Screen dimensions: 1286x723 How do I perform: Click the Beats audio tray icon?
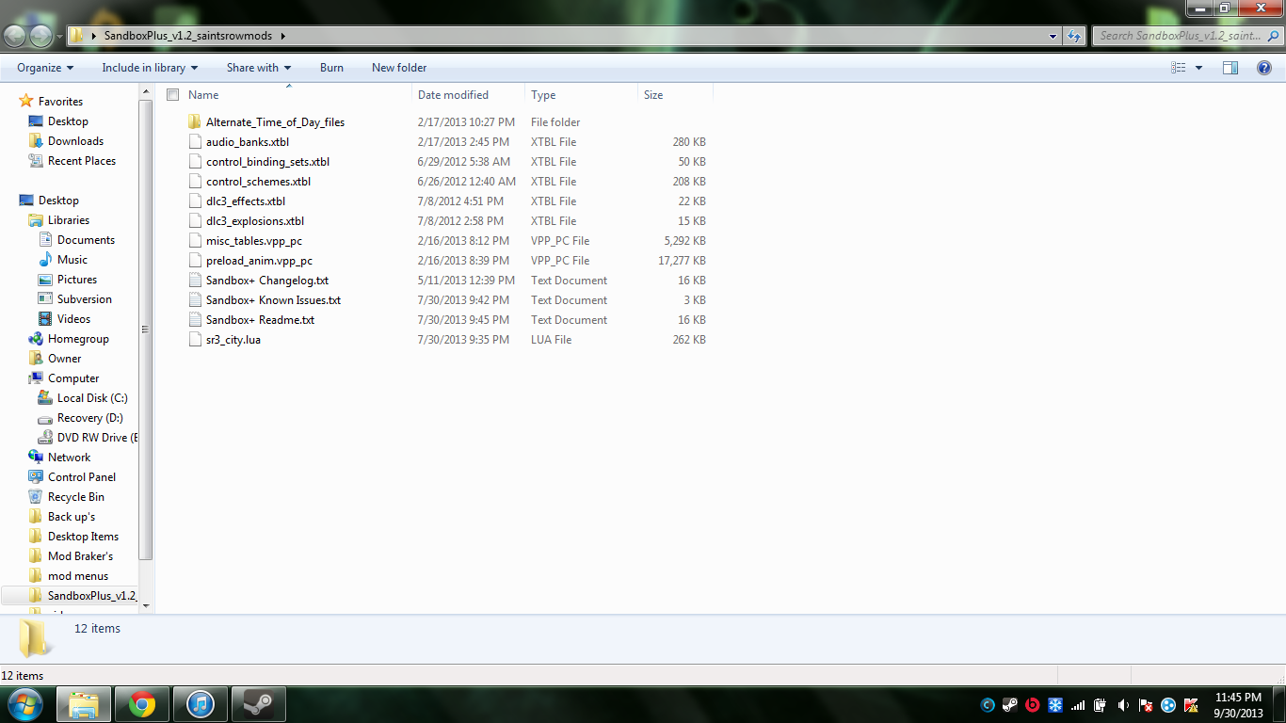tap(1032, 705)
